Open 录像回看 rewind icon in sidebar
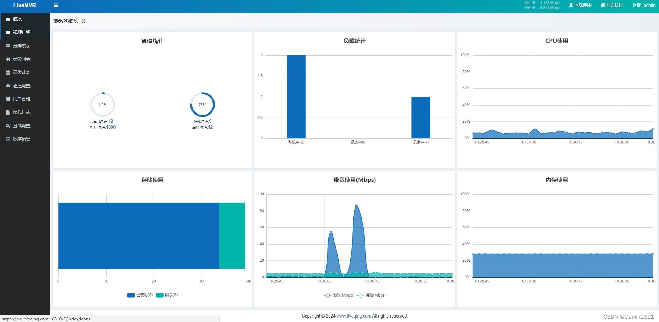Viewport: 659px width, 322px height. (x=8, y=59)
